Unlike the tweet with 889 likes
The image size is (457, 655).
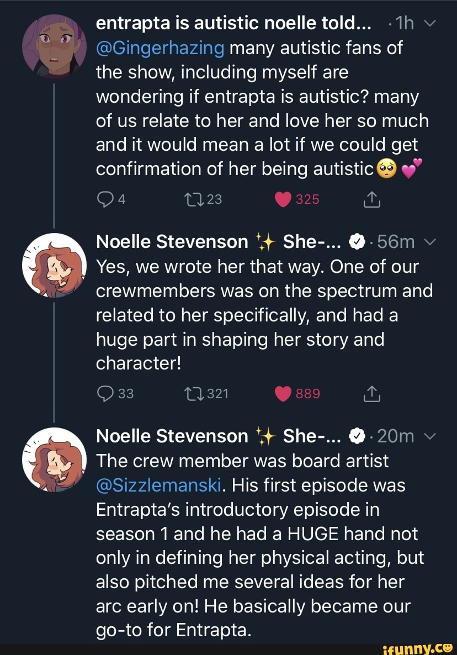(283, 393)
